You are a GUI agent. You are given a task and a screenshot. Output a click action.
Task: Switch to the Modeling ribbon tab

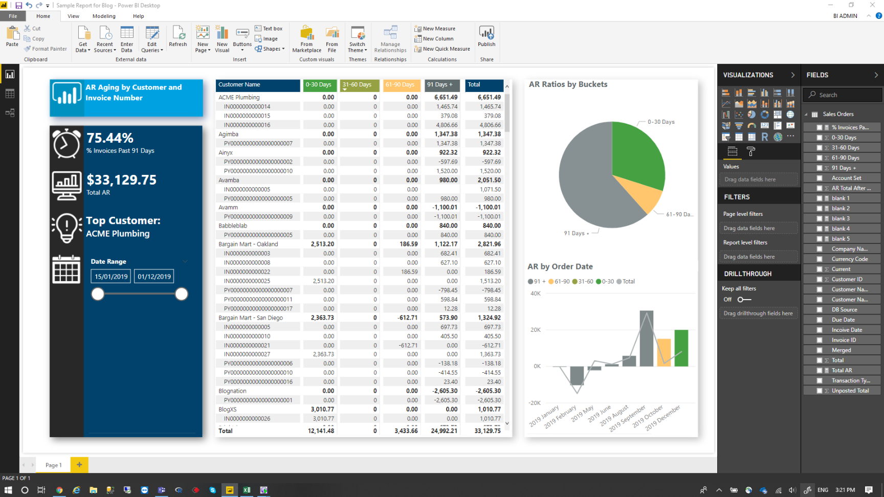[104, 16]
